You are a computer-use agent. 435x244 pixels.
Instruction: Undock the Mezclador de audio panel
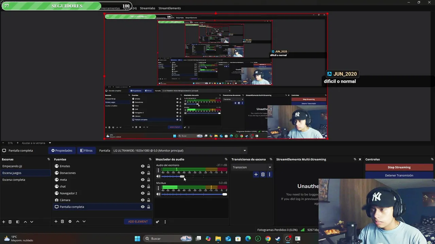[226, 159]
